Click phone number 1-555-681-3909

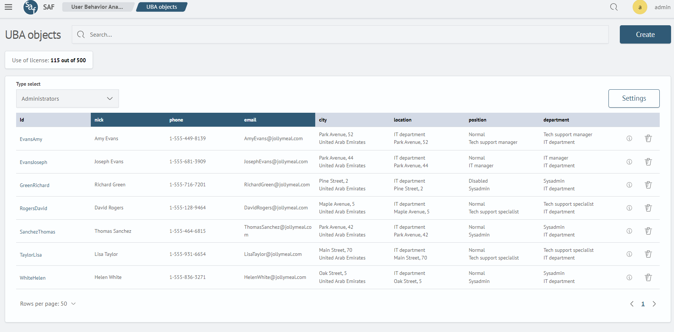[187, 161]
